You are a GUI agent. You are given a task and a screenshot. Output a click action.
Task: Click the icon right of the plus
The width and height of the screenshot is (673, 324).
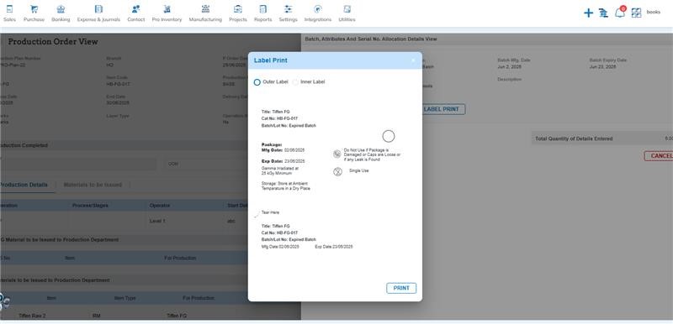click(603, 13)
